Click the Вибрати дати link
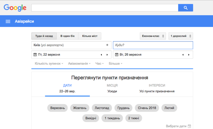Viewport: 213px width, 129px height. point(176,126)
